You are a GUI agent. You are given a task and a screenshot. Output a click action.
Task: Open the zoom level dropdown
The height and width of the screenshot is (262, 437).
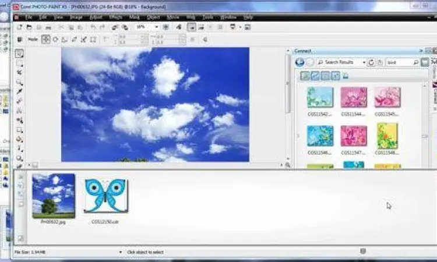tap(157, 27)
